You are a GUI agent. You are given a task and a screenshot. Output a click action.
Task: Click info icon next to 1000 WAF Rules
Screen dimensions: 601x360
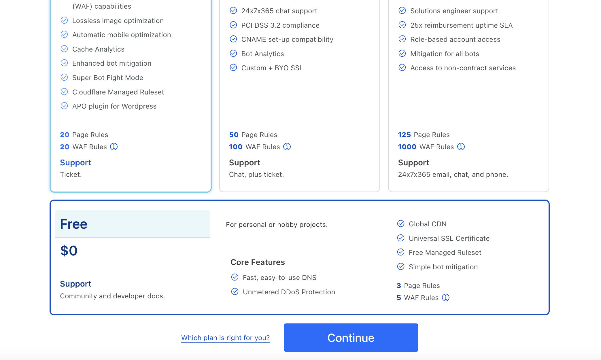click(461, 147)
